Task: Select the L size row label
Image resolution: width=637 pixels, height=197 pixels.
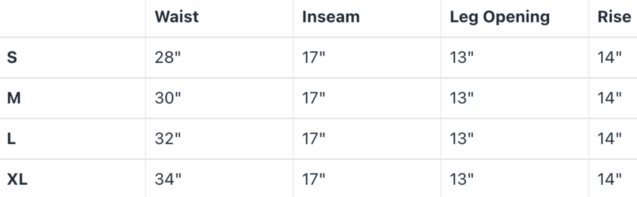Action: [11, 139]
